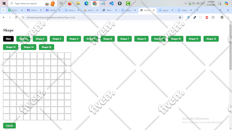
Task: Open Shape 2
Action: [x=40, y=39]
